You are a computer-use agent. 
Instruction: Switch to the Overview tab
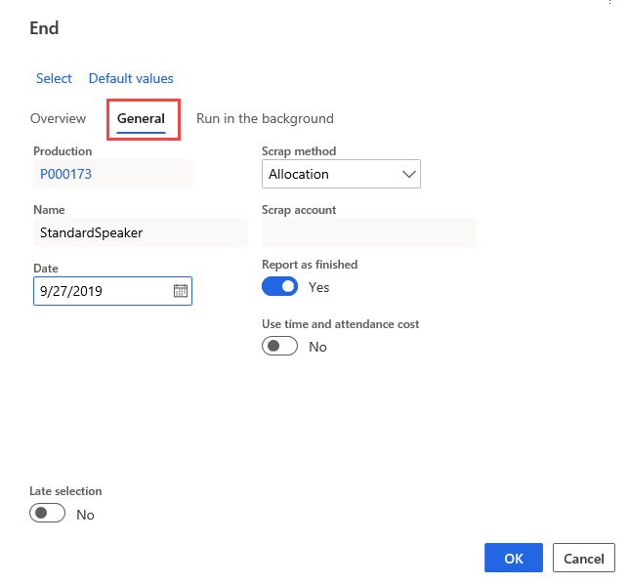pyautogui.click(x=58, y=118)
